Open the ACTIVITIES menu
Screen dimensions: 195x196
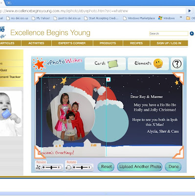point(36,43)
